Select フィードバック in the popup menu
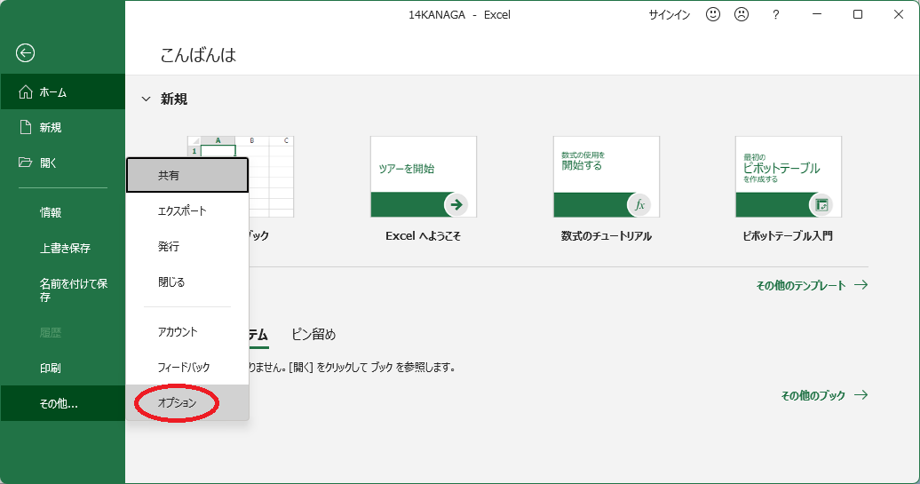This screenshot has width=920, height=484. click(x=187, y=368)
